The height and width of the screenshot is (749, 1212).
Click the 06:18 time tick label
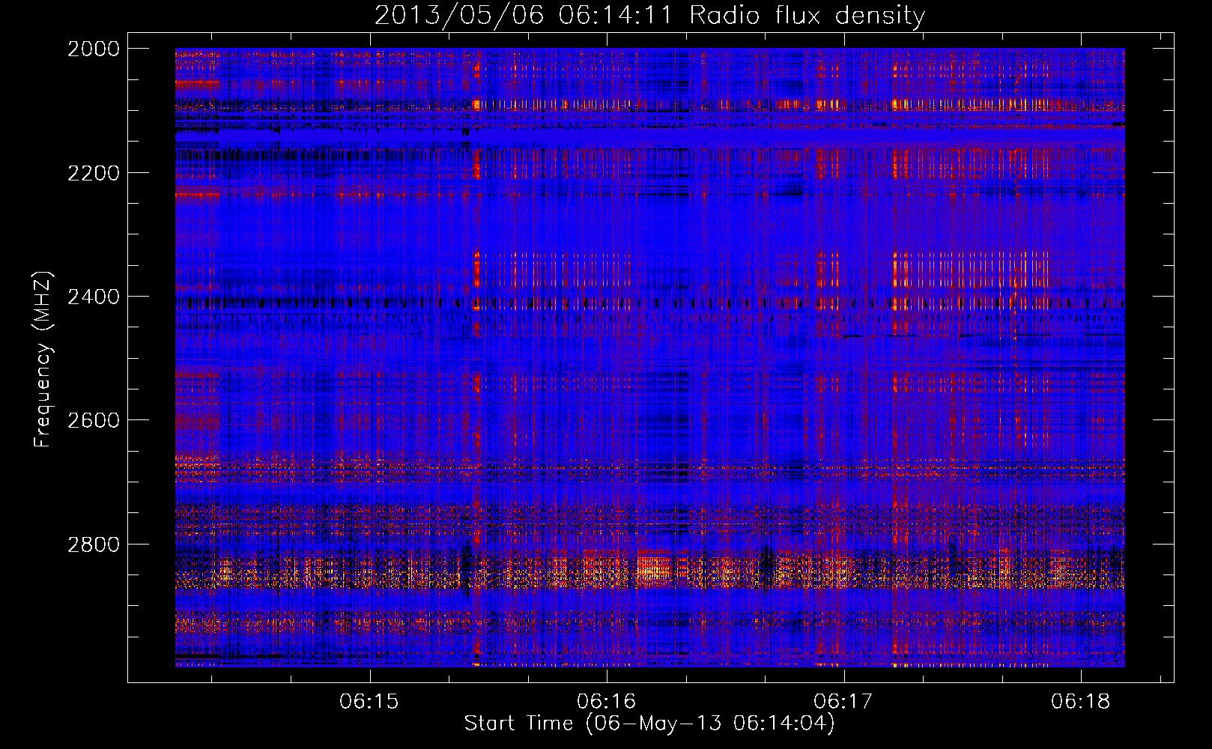[x=1081, y=701]
